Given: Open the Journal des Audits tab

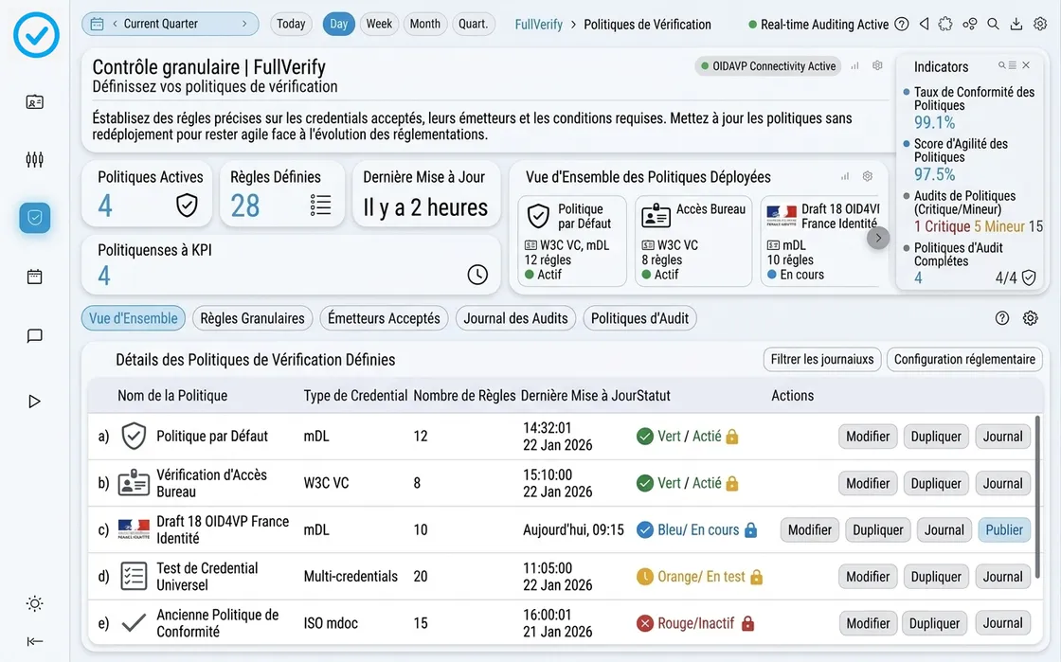Looking at the screenshot, I should pos(515,319).
